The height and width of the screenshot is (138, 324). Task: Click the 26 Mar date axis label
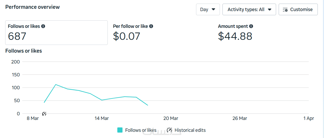tap(240, 118)
